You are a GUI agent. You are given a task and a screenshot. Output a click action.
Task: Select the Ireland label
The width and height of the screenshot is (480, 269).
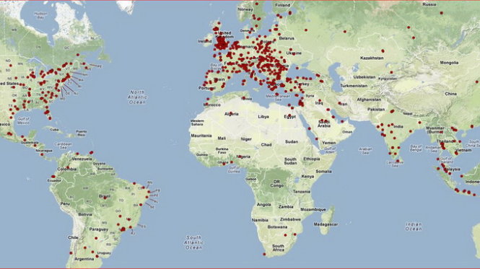coord(204,41)
